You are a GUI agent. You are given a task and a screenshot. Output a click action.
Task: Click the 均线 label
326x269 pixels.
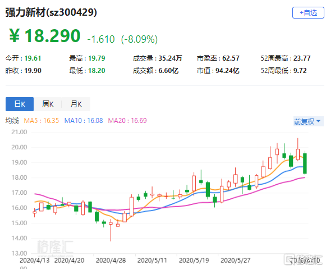[x=12, y=121]
